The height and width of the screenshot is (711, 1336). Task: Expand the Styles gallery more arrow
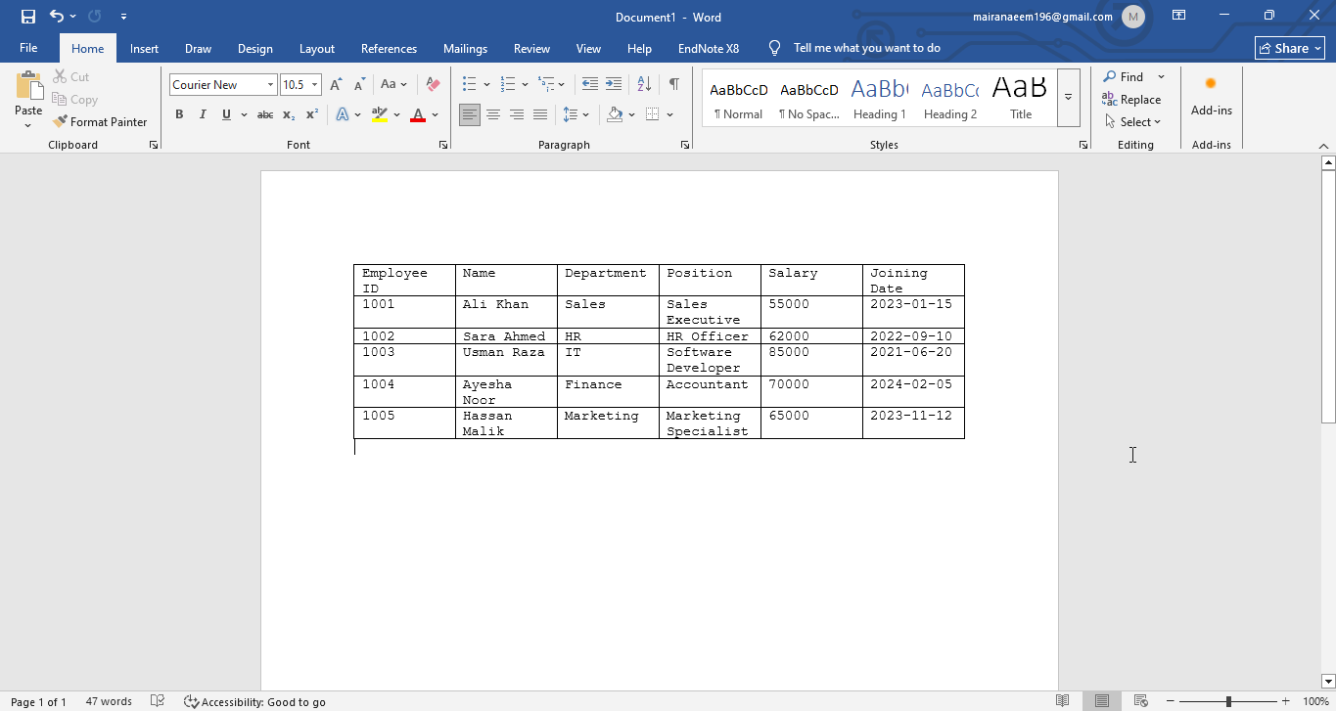(1069, 97)
